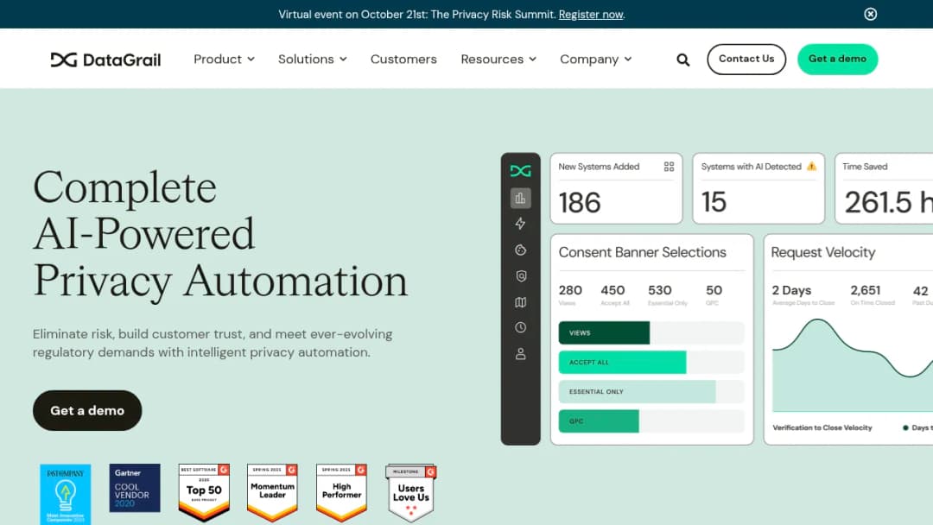Click the ESSENTIAL ONLY progress bar
This screenshot has height=525, width=933.
point(651,392)
